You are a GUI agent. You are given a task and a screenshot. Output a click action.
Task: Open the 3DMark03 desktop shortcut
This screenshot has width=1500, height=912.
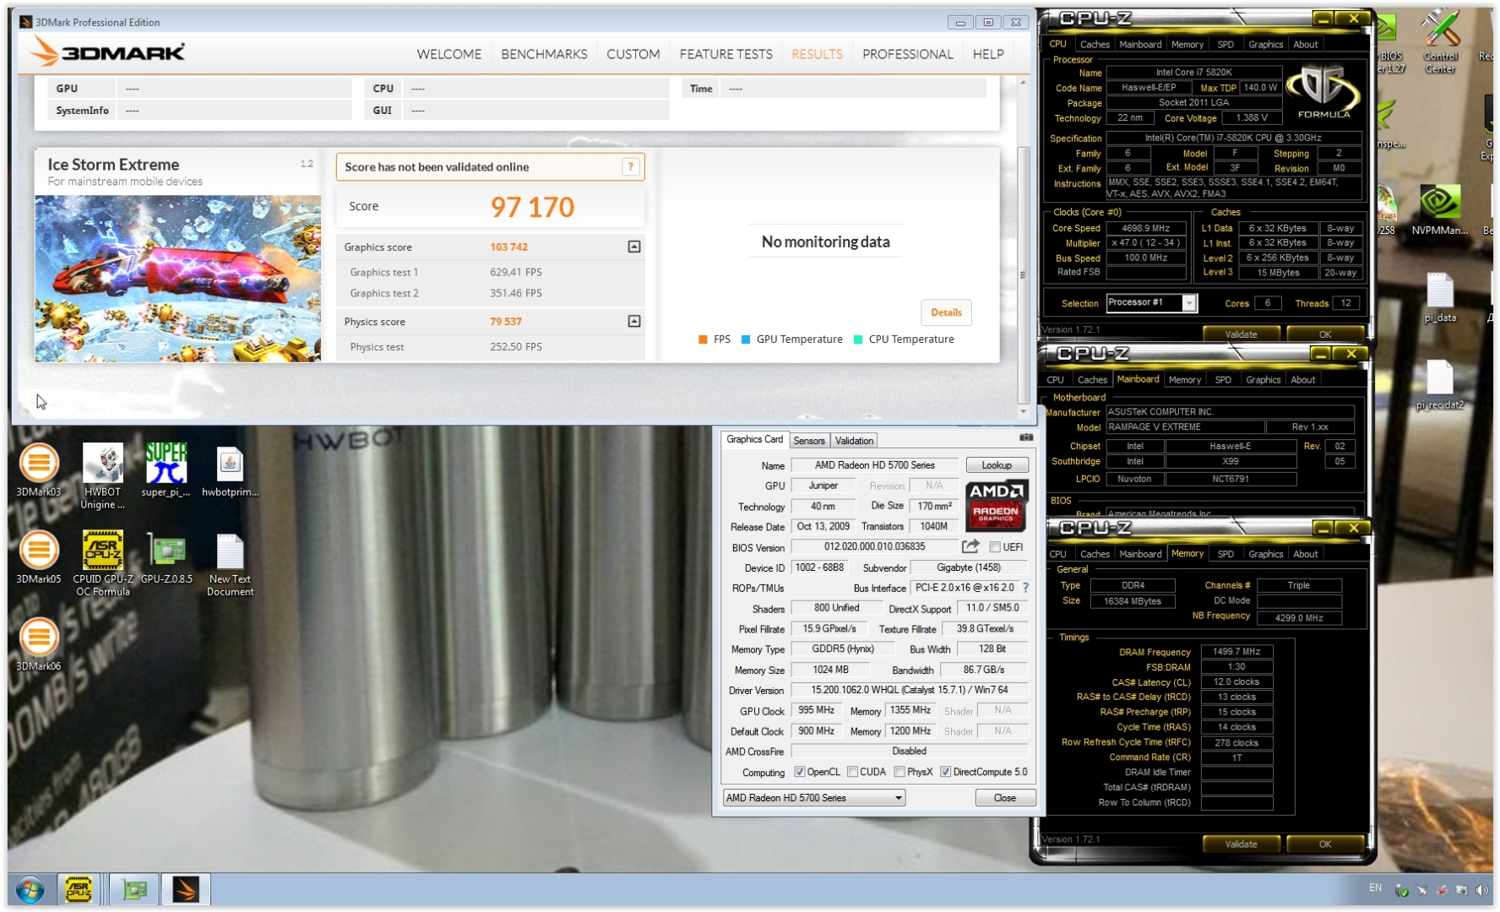39,470
